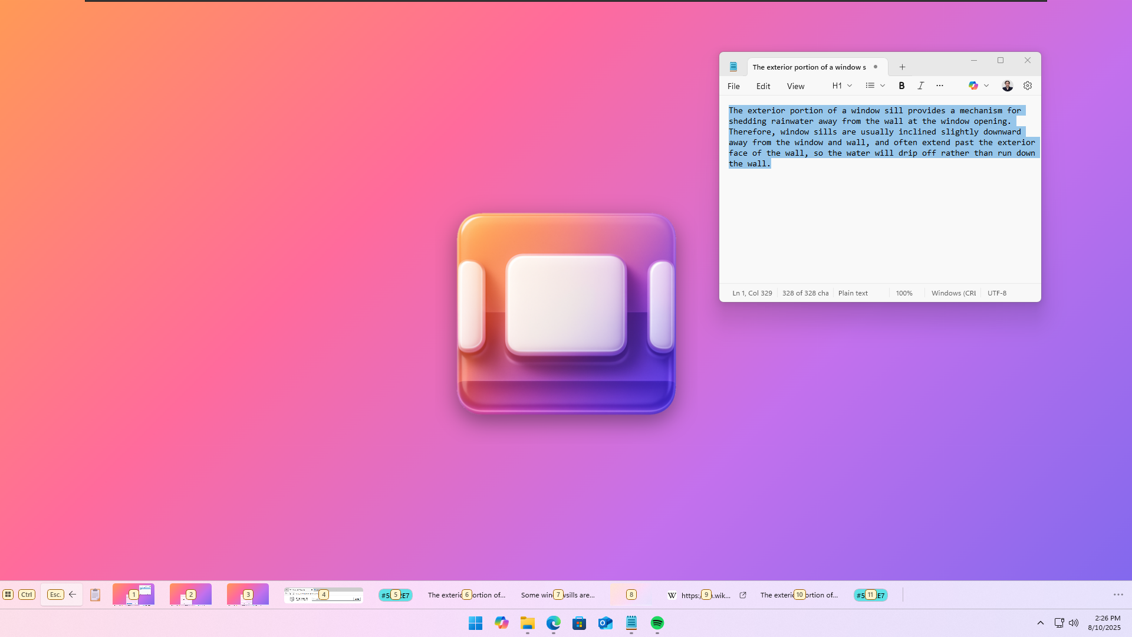Switch to the 'The exterior portion' document tab
Screen dimensions: 1132x637
click(x=808, y=67)
